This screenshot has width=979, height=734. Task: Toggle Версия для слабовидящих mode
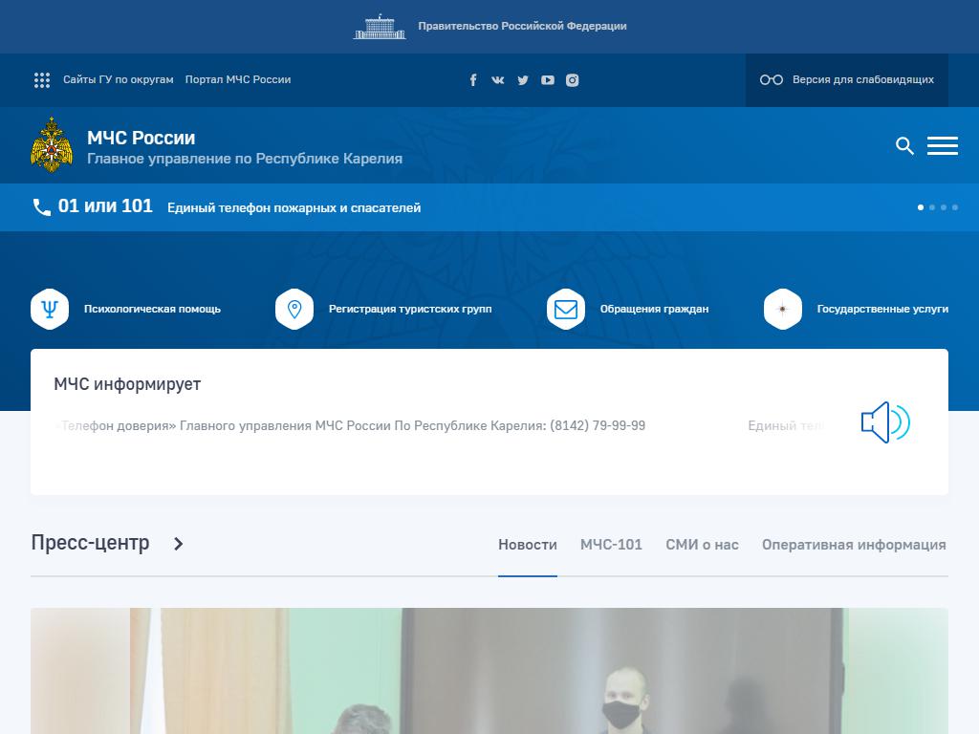847,80
